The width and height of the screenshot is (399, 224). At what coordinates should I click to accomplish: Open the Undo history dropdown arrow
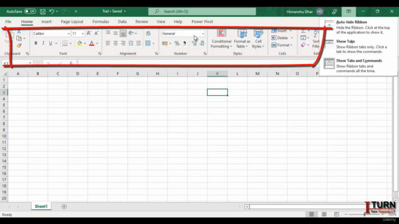57,11
